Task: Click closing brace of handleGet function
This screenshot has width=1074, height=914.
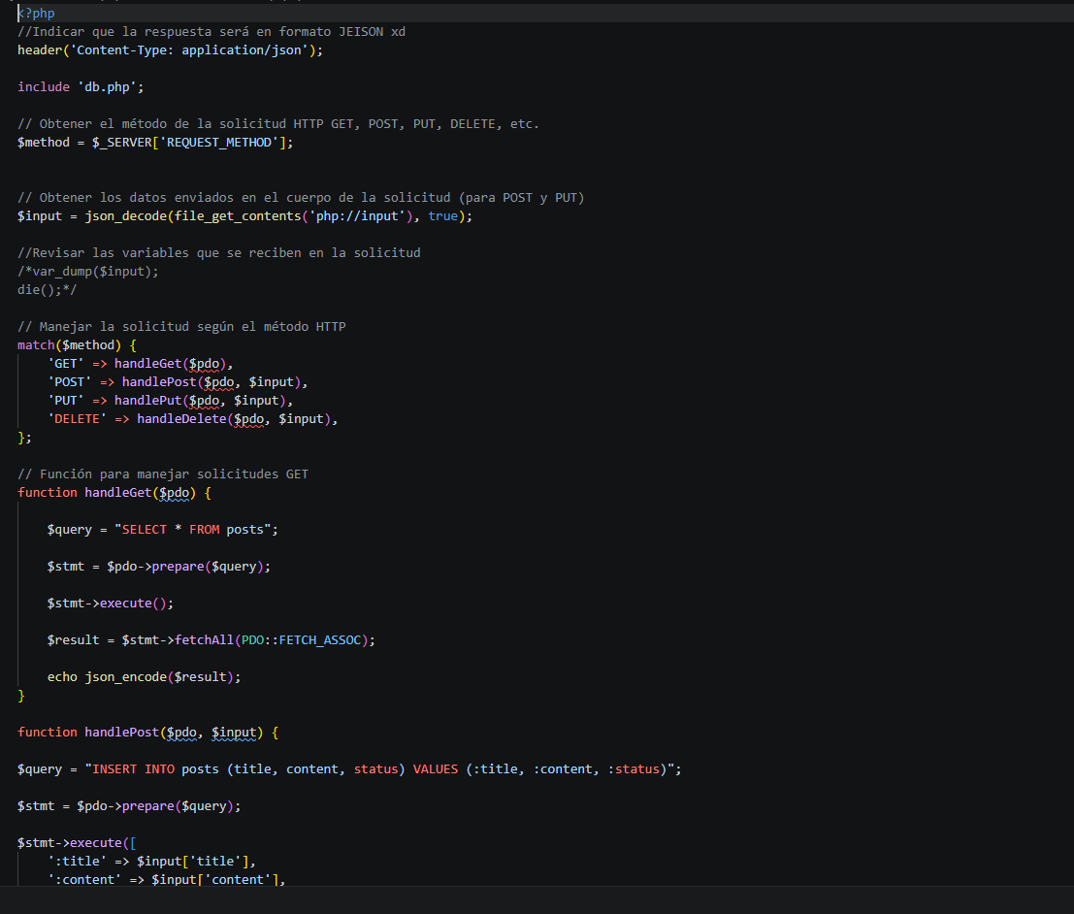Action: coord(21,696)
